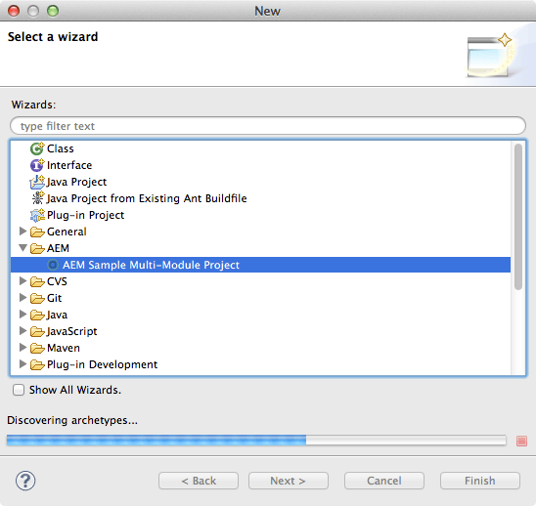Expand the General folder

point(22,232)
